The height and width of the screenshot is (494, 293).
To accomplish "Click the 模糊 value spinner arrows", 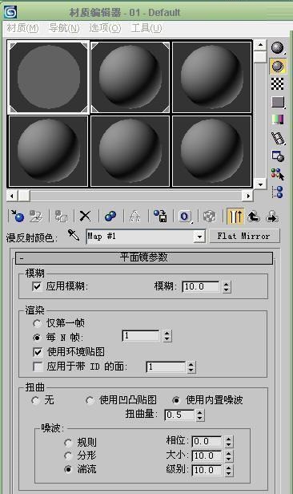I will [x=227, y=287].
